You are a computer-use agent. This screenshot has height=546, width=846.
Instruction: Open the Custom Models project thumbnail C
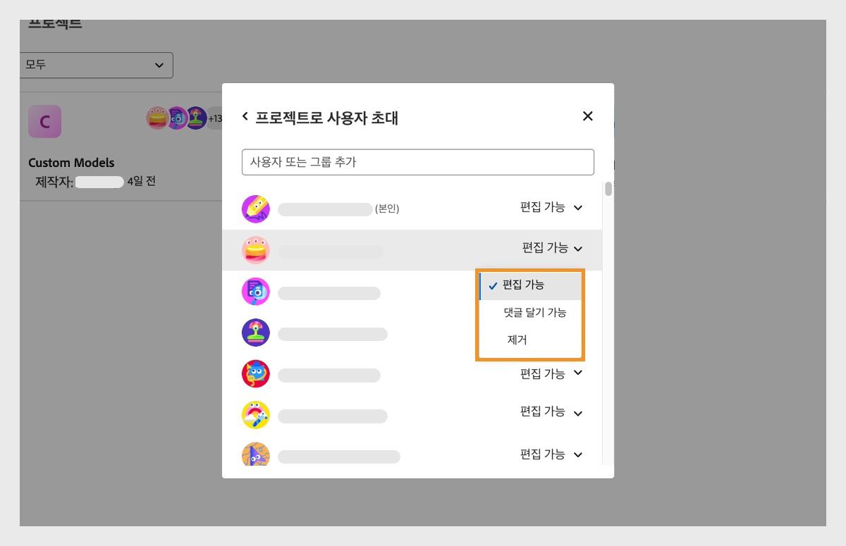point(44,121)
